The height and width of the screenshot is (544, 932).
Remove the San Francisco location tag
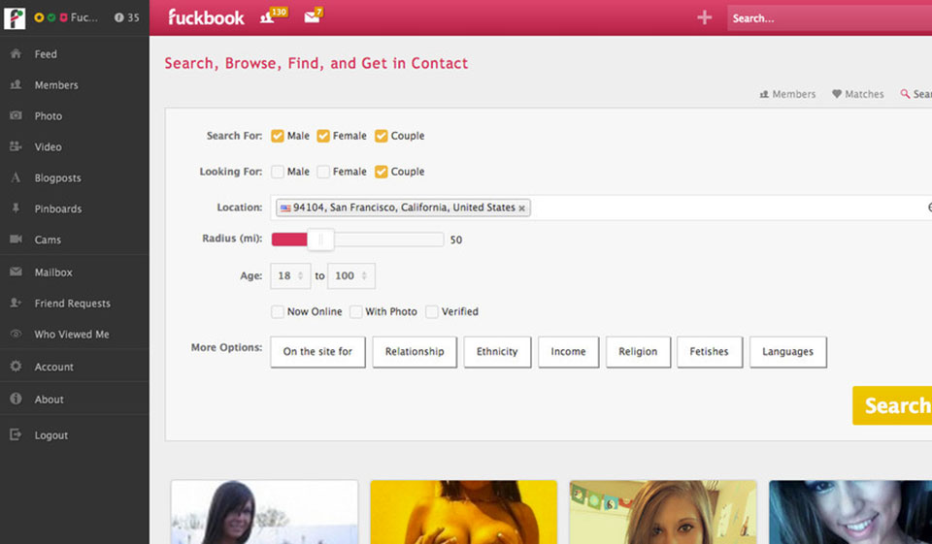[x=522, y=208]
